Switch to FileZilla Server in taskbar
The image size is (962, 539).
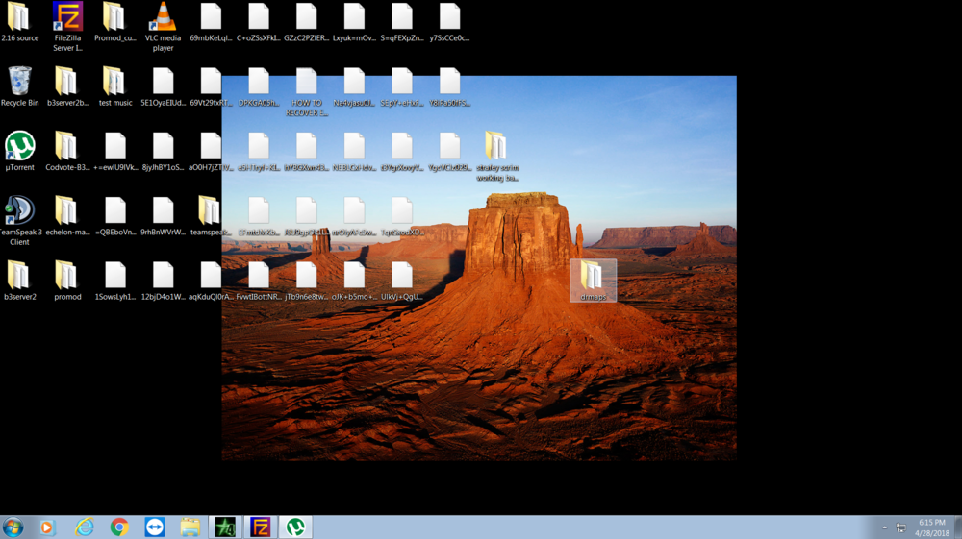[261, 527]
